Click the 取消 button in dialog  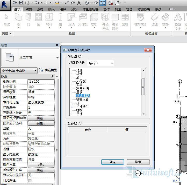click(x=138, y=162)
